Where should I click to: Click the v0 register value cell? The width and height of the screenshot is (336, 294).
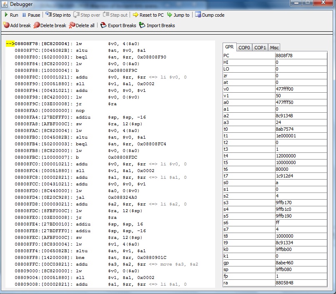(301, 89)
